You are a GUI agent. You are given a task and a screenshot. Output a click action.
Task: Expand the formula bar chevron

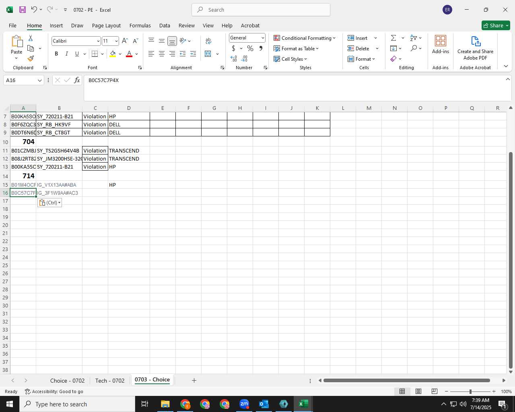click(508, 79)
